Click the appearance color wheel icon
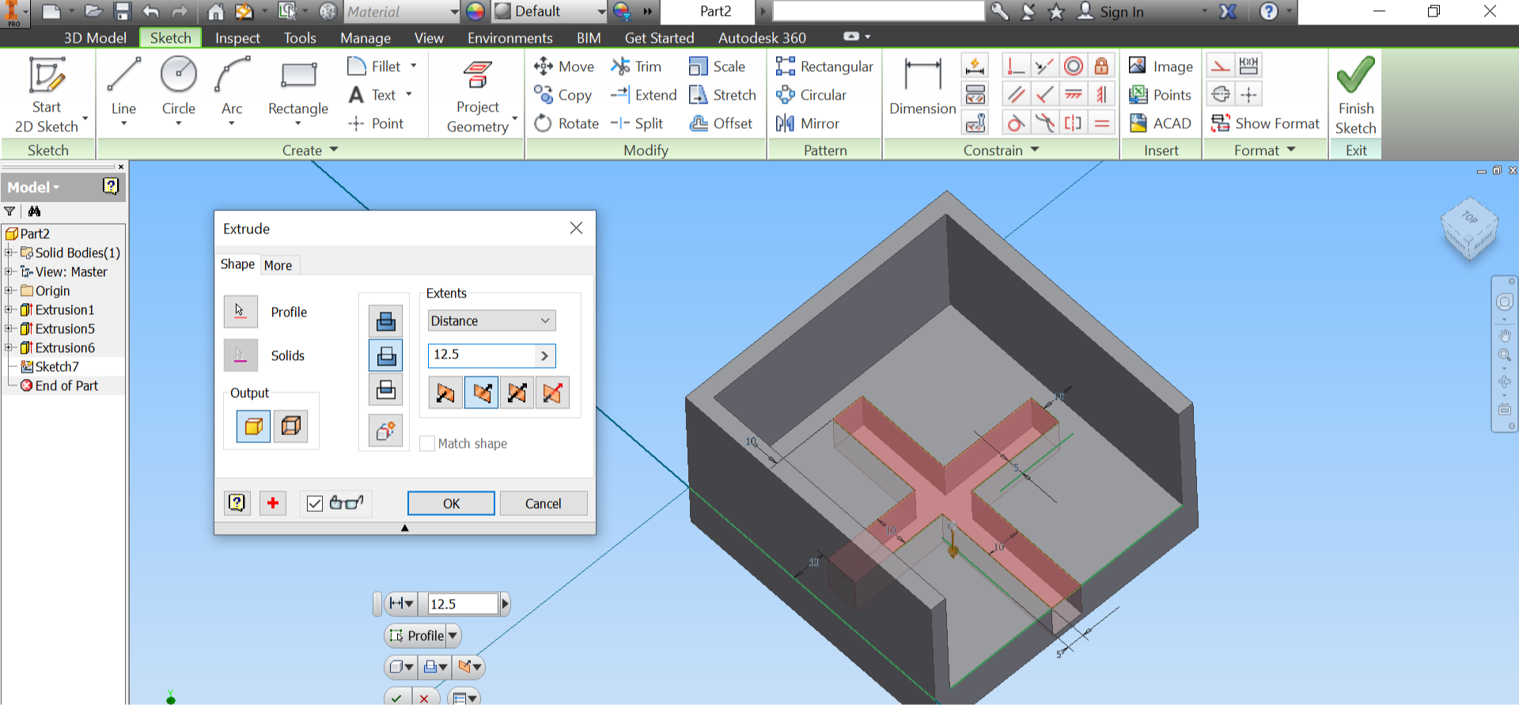The image size is (1519, 705). 475,11
